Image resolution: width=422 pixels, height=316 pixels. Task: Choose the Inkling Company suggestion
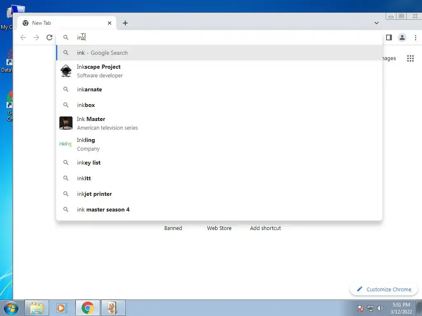[219, 144]
